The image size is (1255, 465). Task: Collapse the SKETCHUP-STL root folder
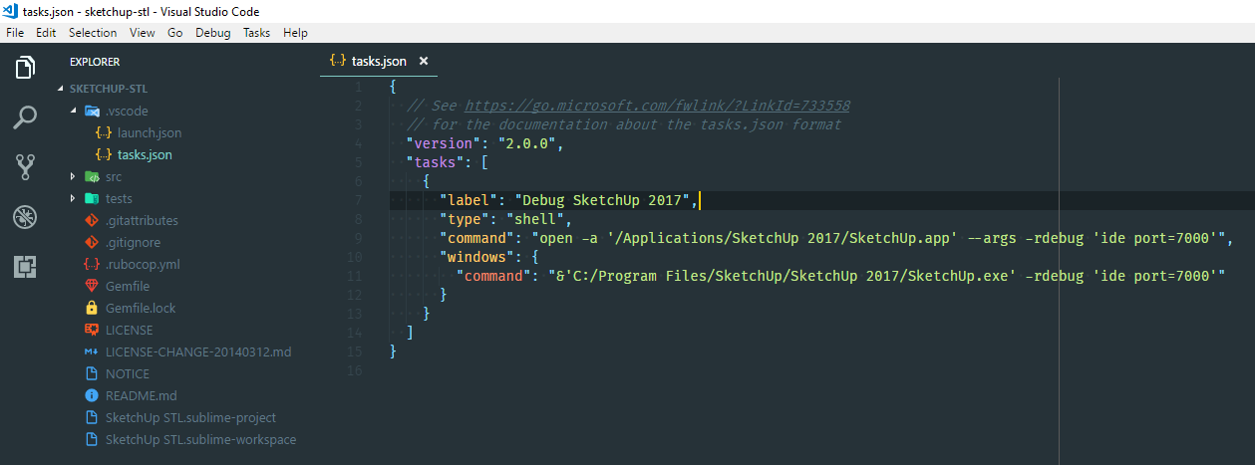coord(62,89)
